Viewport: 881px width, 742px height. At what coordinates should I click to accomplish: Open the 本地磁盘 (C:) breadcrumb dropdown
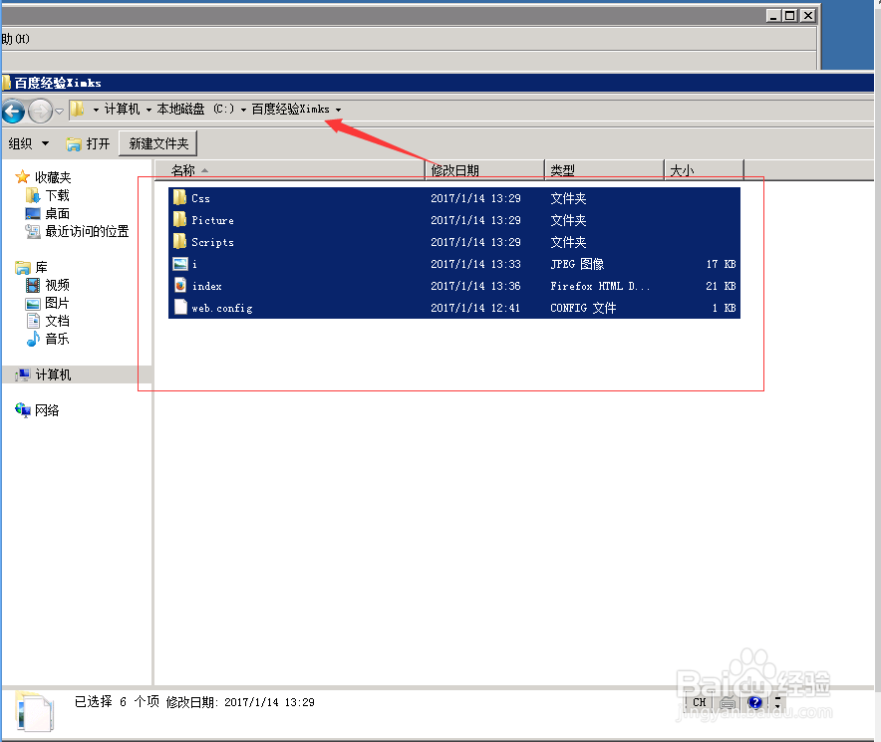pyautogui.click(x=245, y=110)
